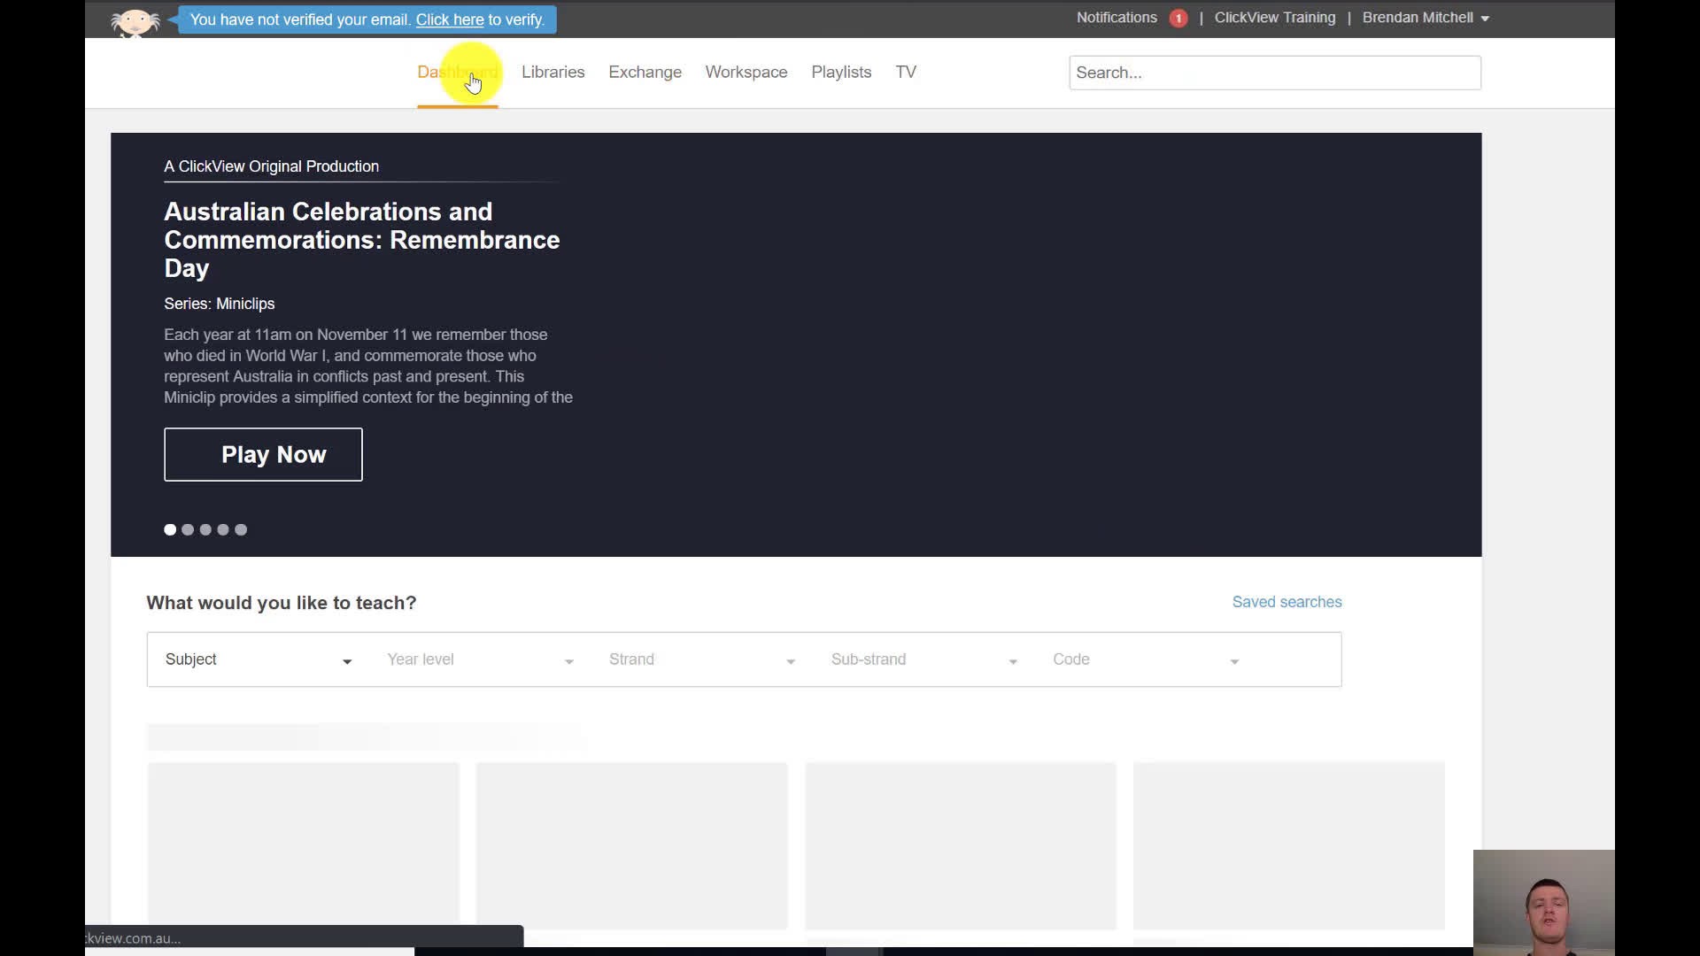Viewport: 1700px width, 956px height.
Task: Click the 'Click here' email verify link
Action: click(x=450, y=19)
